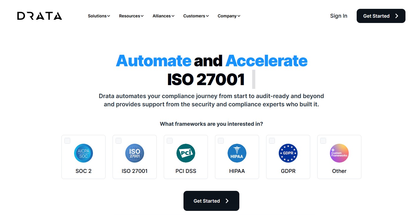Open the Solutions menu
The height and width of the screenshot is (215, 419).
99,16
